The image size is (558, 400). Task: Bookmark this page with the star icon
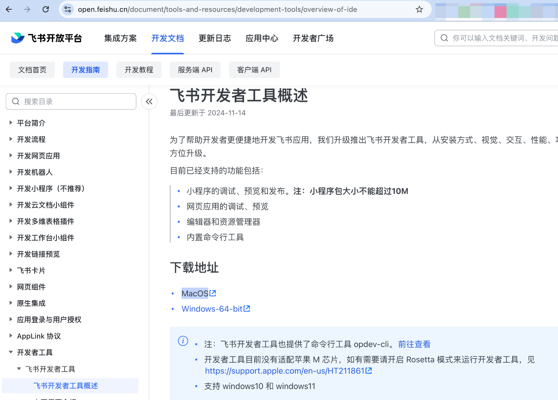(419, 9)
